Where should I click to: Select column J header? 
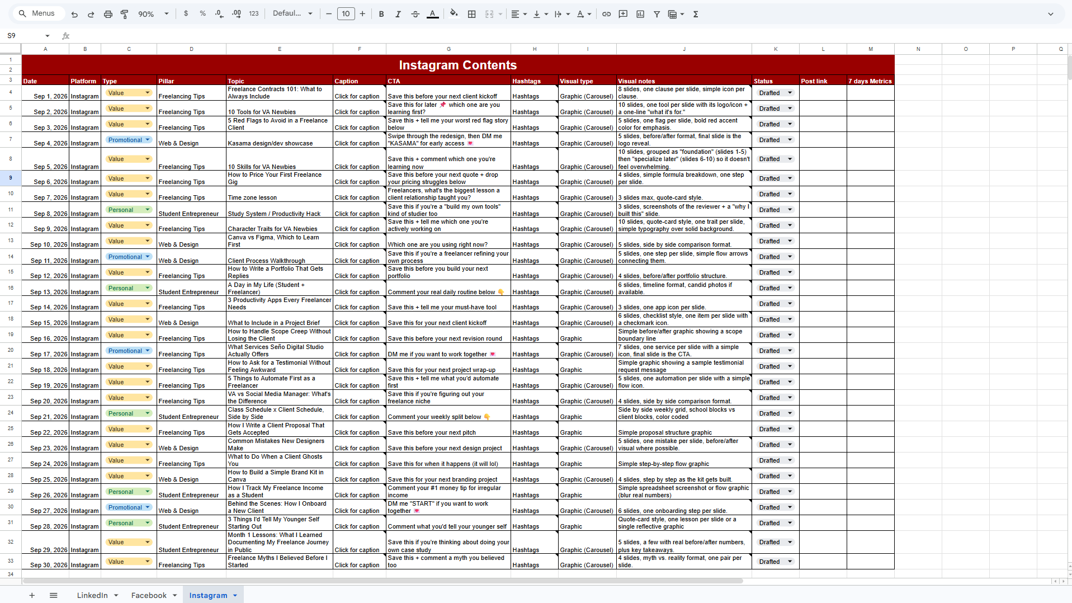(x=684, y=49)
